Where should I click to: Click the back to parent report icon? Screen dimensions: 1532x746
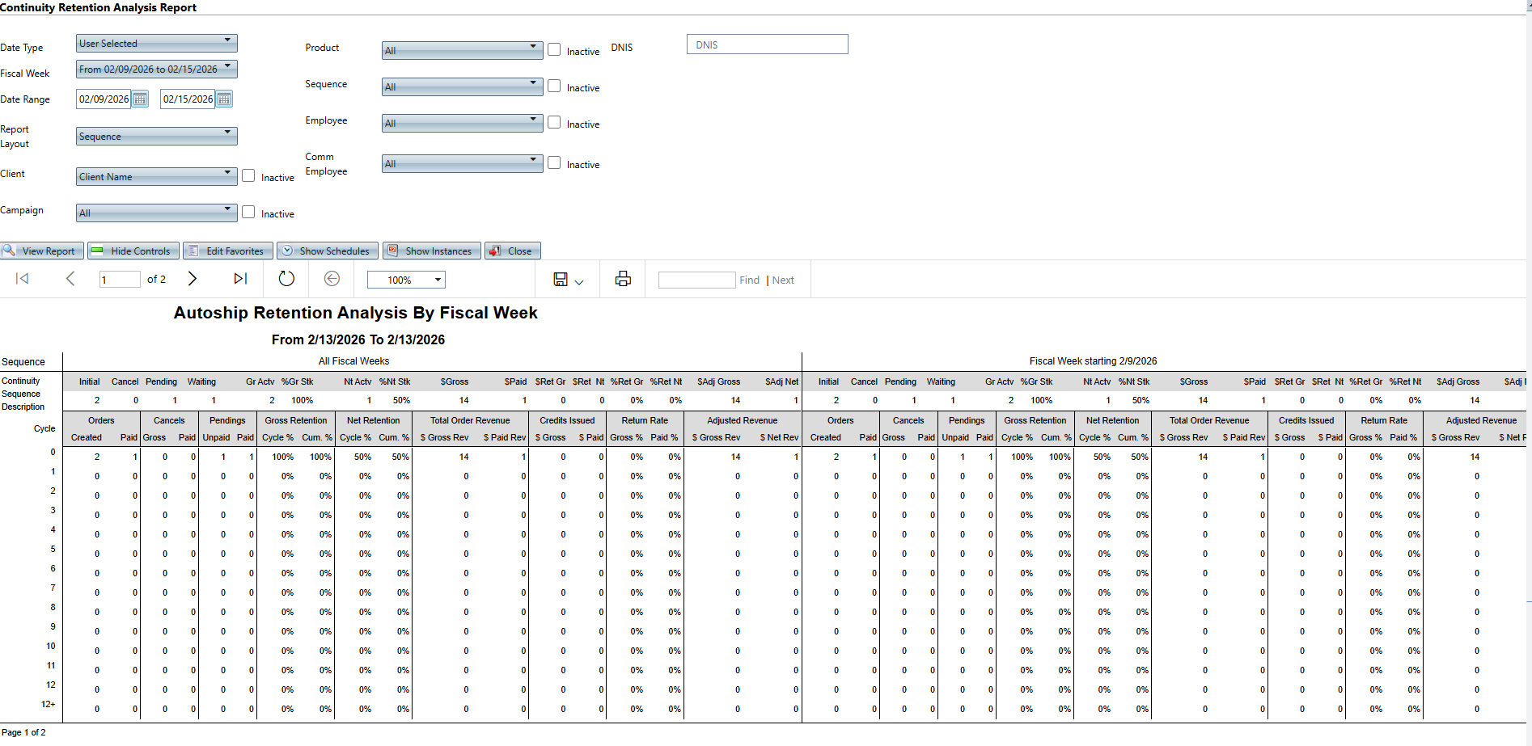pos(332,279)
